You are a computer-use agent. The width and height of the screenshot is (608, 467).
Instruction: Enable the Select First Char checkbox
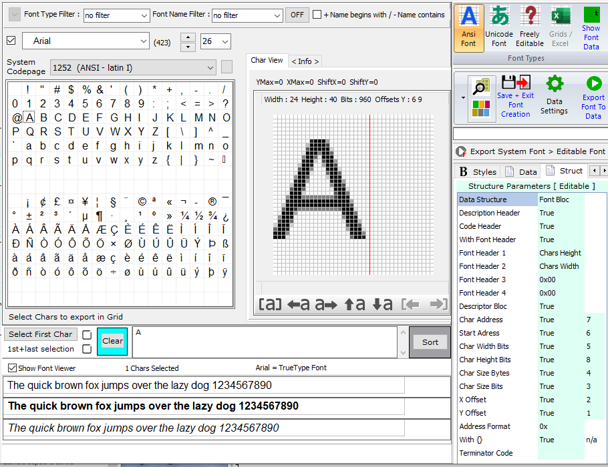tap(87, 334)
